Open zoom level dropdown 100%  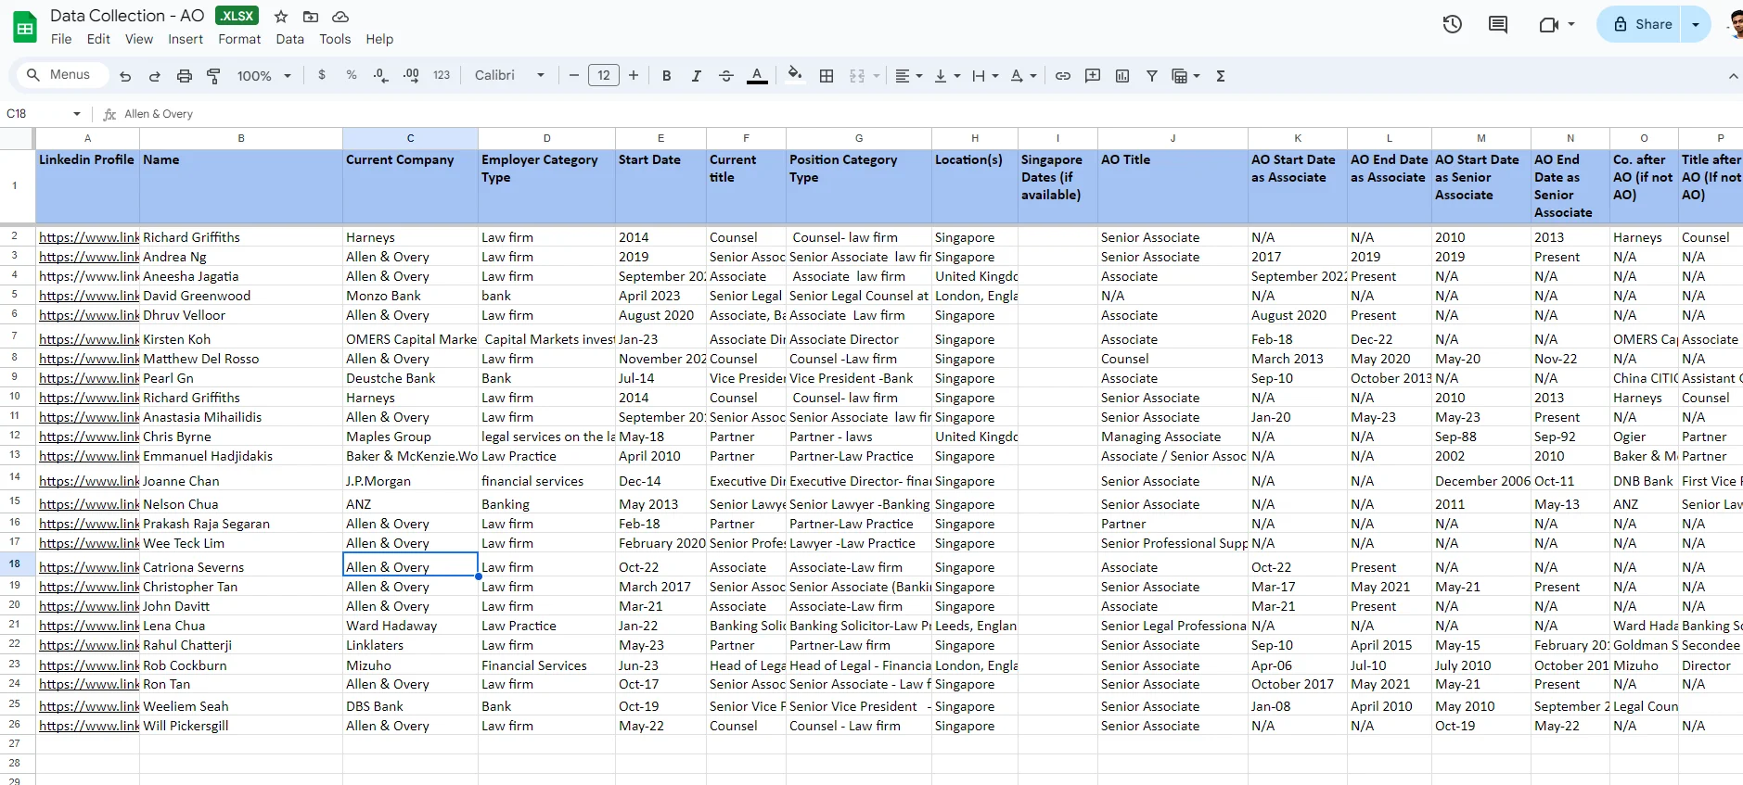tap(264, 76)
